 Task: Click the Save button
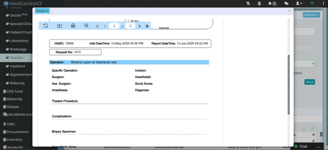[x=309, y=82]
